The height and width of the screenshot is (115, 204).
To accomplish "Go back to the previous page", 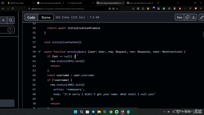I will (x=3, y=9).
